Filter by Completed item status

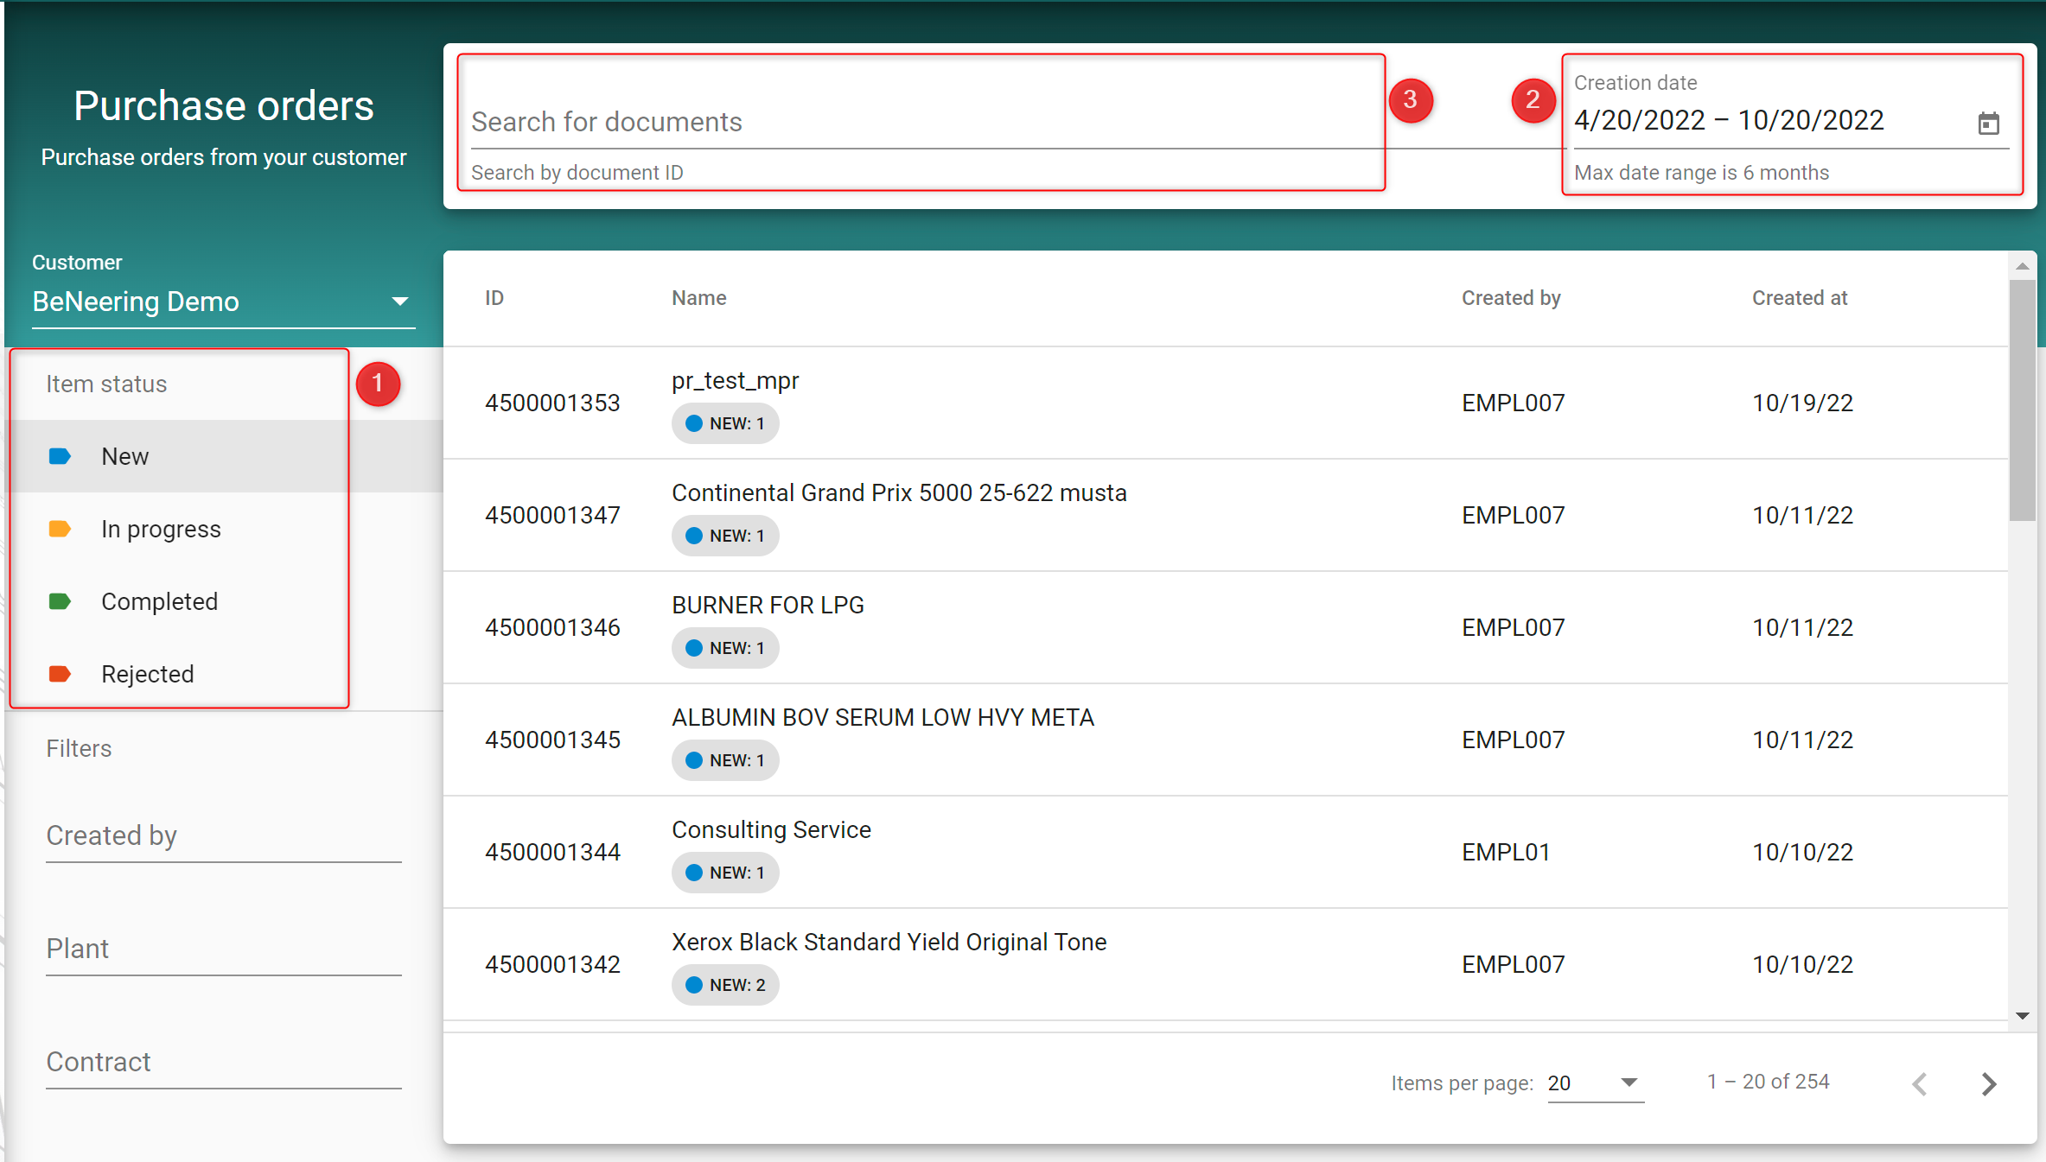(159, 601)
